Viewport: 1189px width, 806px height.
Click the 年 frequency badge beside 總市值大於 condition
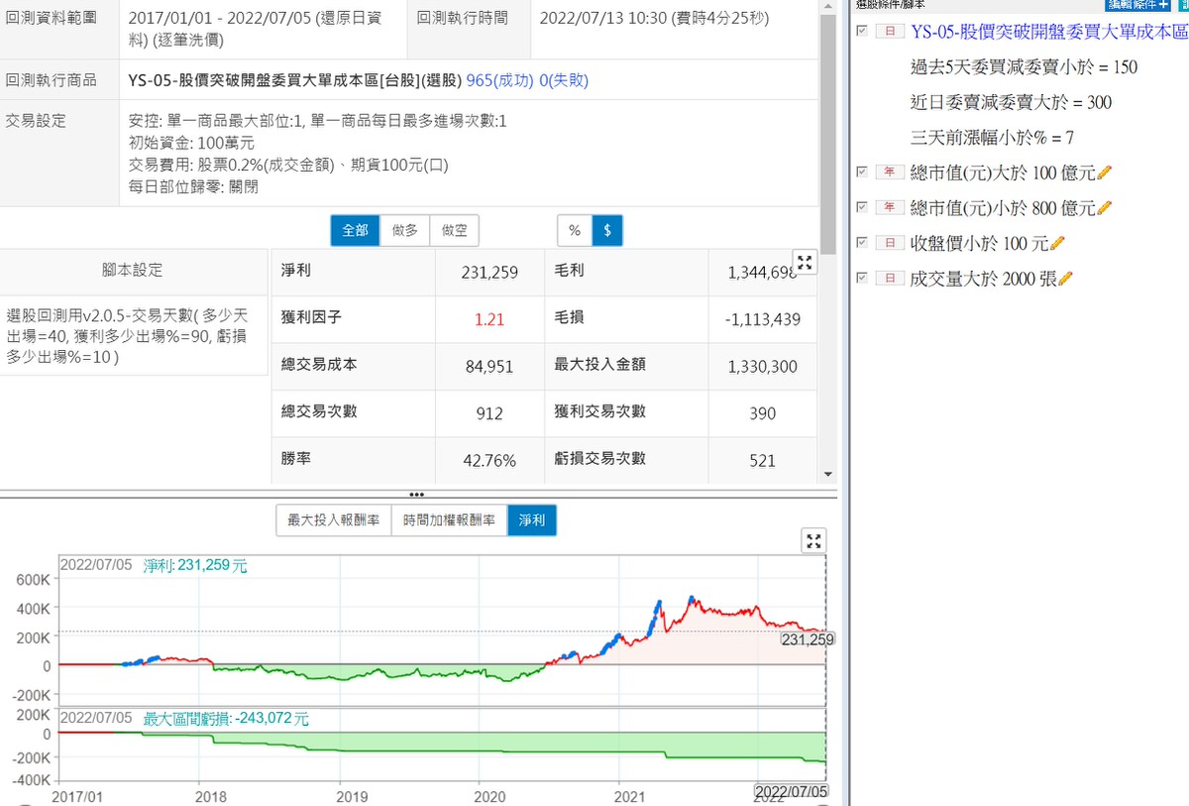click(x=889, y=173)
